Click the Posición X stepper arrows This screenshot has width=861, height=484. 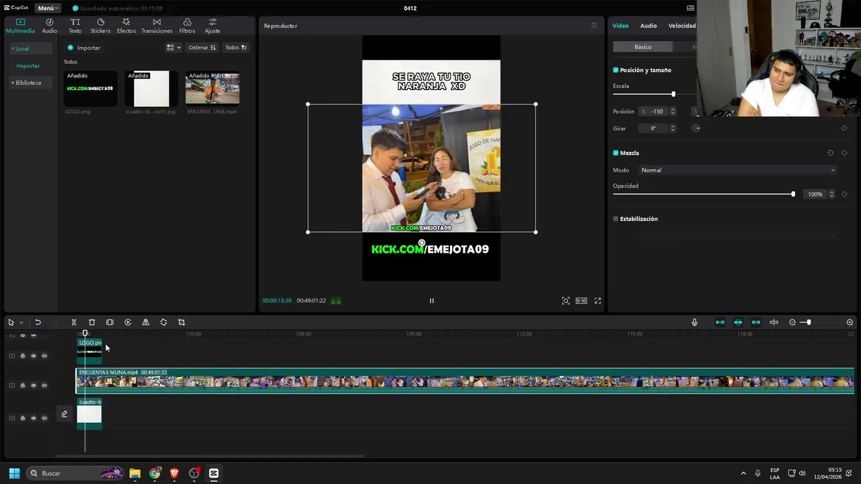(x=673, y=112)
